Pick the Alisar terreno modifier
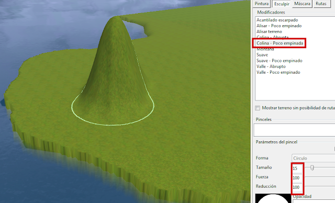 269,31
